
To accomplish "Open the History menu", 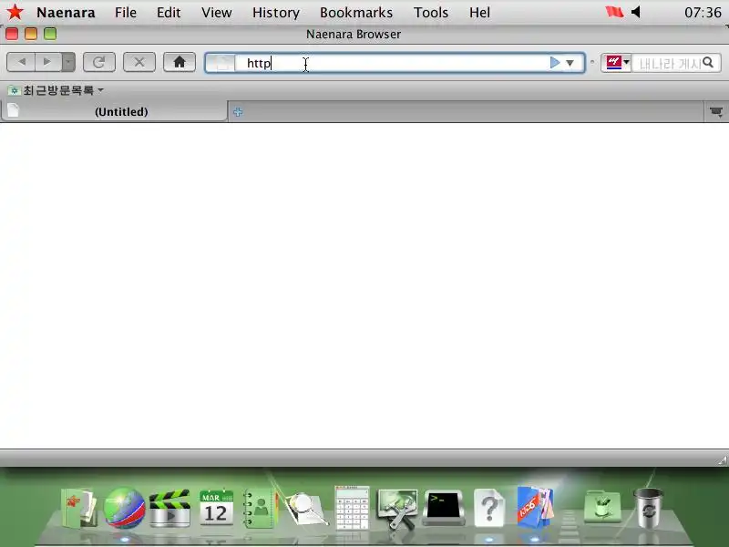I will pos(276,13).
